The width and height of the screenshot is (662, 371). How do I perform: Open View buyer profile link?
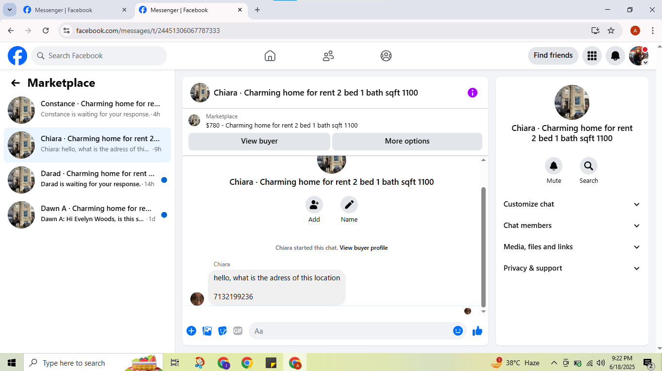[363, 248]
